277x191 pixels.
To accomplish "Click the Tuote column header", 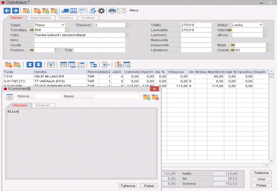I will tap(18, 72).
